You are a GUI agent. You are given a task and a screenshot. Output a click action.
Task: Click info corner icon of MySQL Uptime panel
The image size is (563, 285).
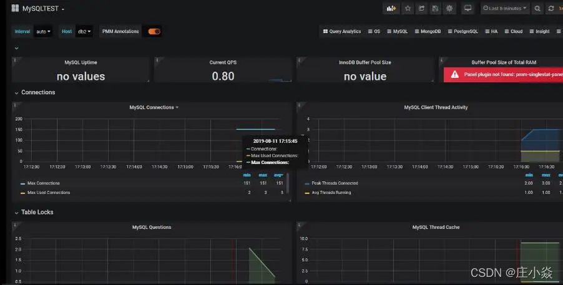(x=15, y=60)
